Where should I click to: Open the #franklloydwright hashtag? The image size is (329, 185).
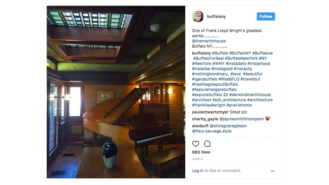[209, 105]
